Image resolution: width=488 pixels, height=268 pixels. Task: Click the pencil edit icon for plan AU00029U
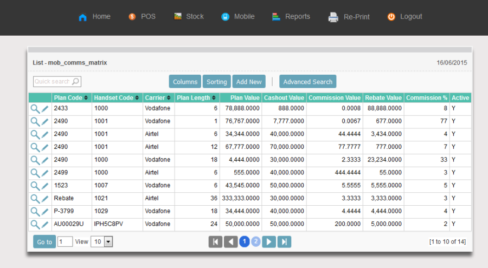tap(45, 224)
